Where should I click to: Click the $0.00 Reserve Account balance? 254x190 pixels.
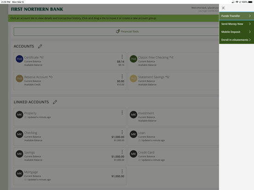click(x=121, y=81)
